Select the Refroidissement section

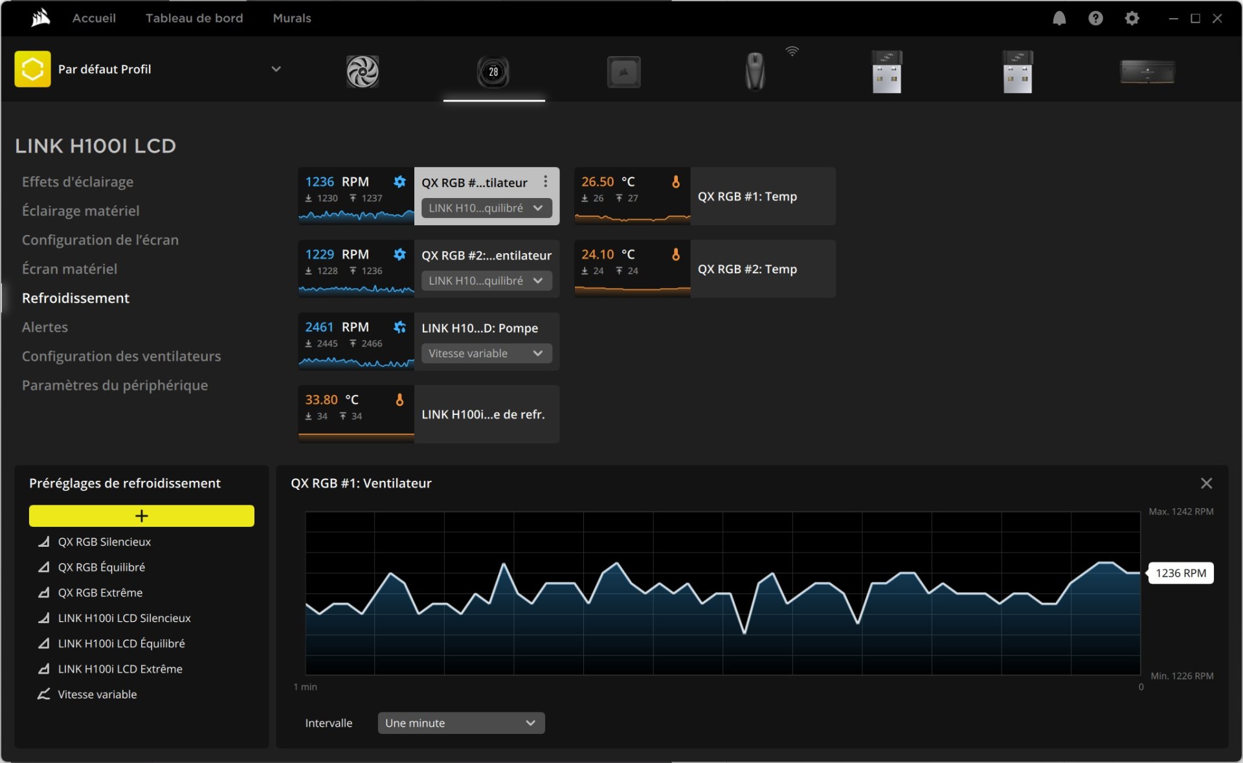coord(76,298)
